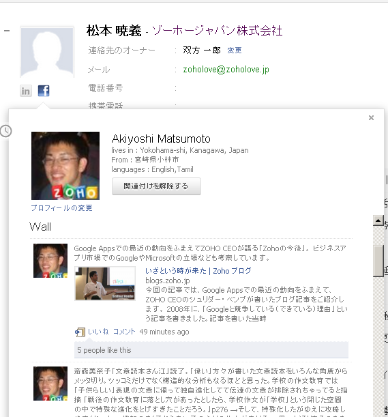Click the 5 people like this bar
The width and height of the screenshot is (388, 417).
pos(211,350)
